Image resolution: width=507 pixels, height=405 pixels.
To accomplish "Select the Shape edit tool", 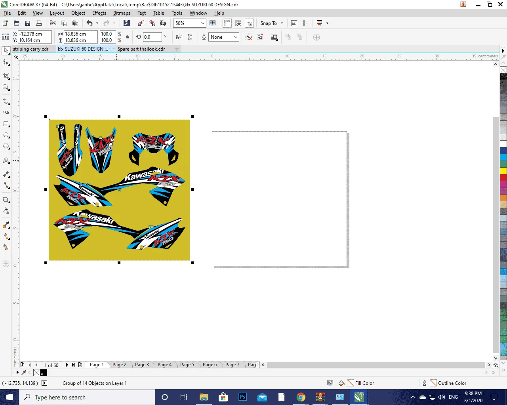I will coord(6,62).
